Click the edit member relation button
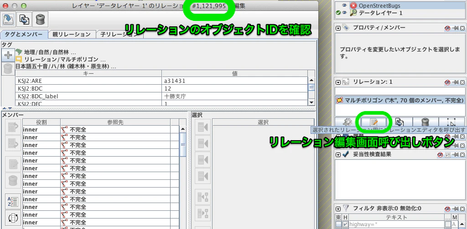467x229 pixels. (x=13, y=164)
